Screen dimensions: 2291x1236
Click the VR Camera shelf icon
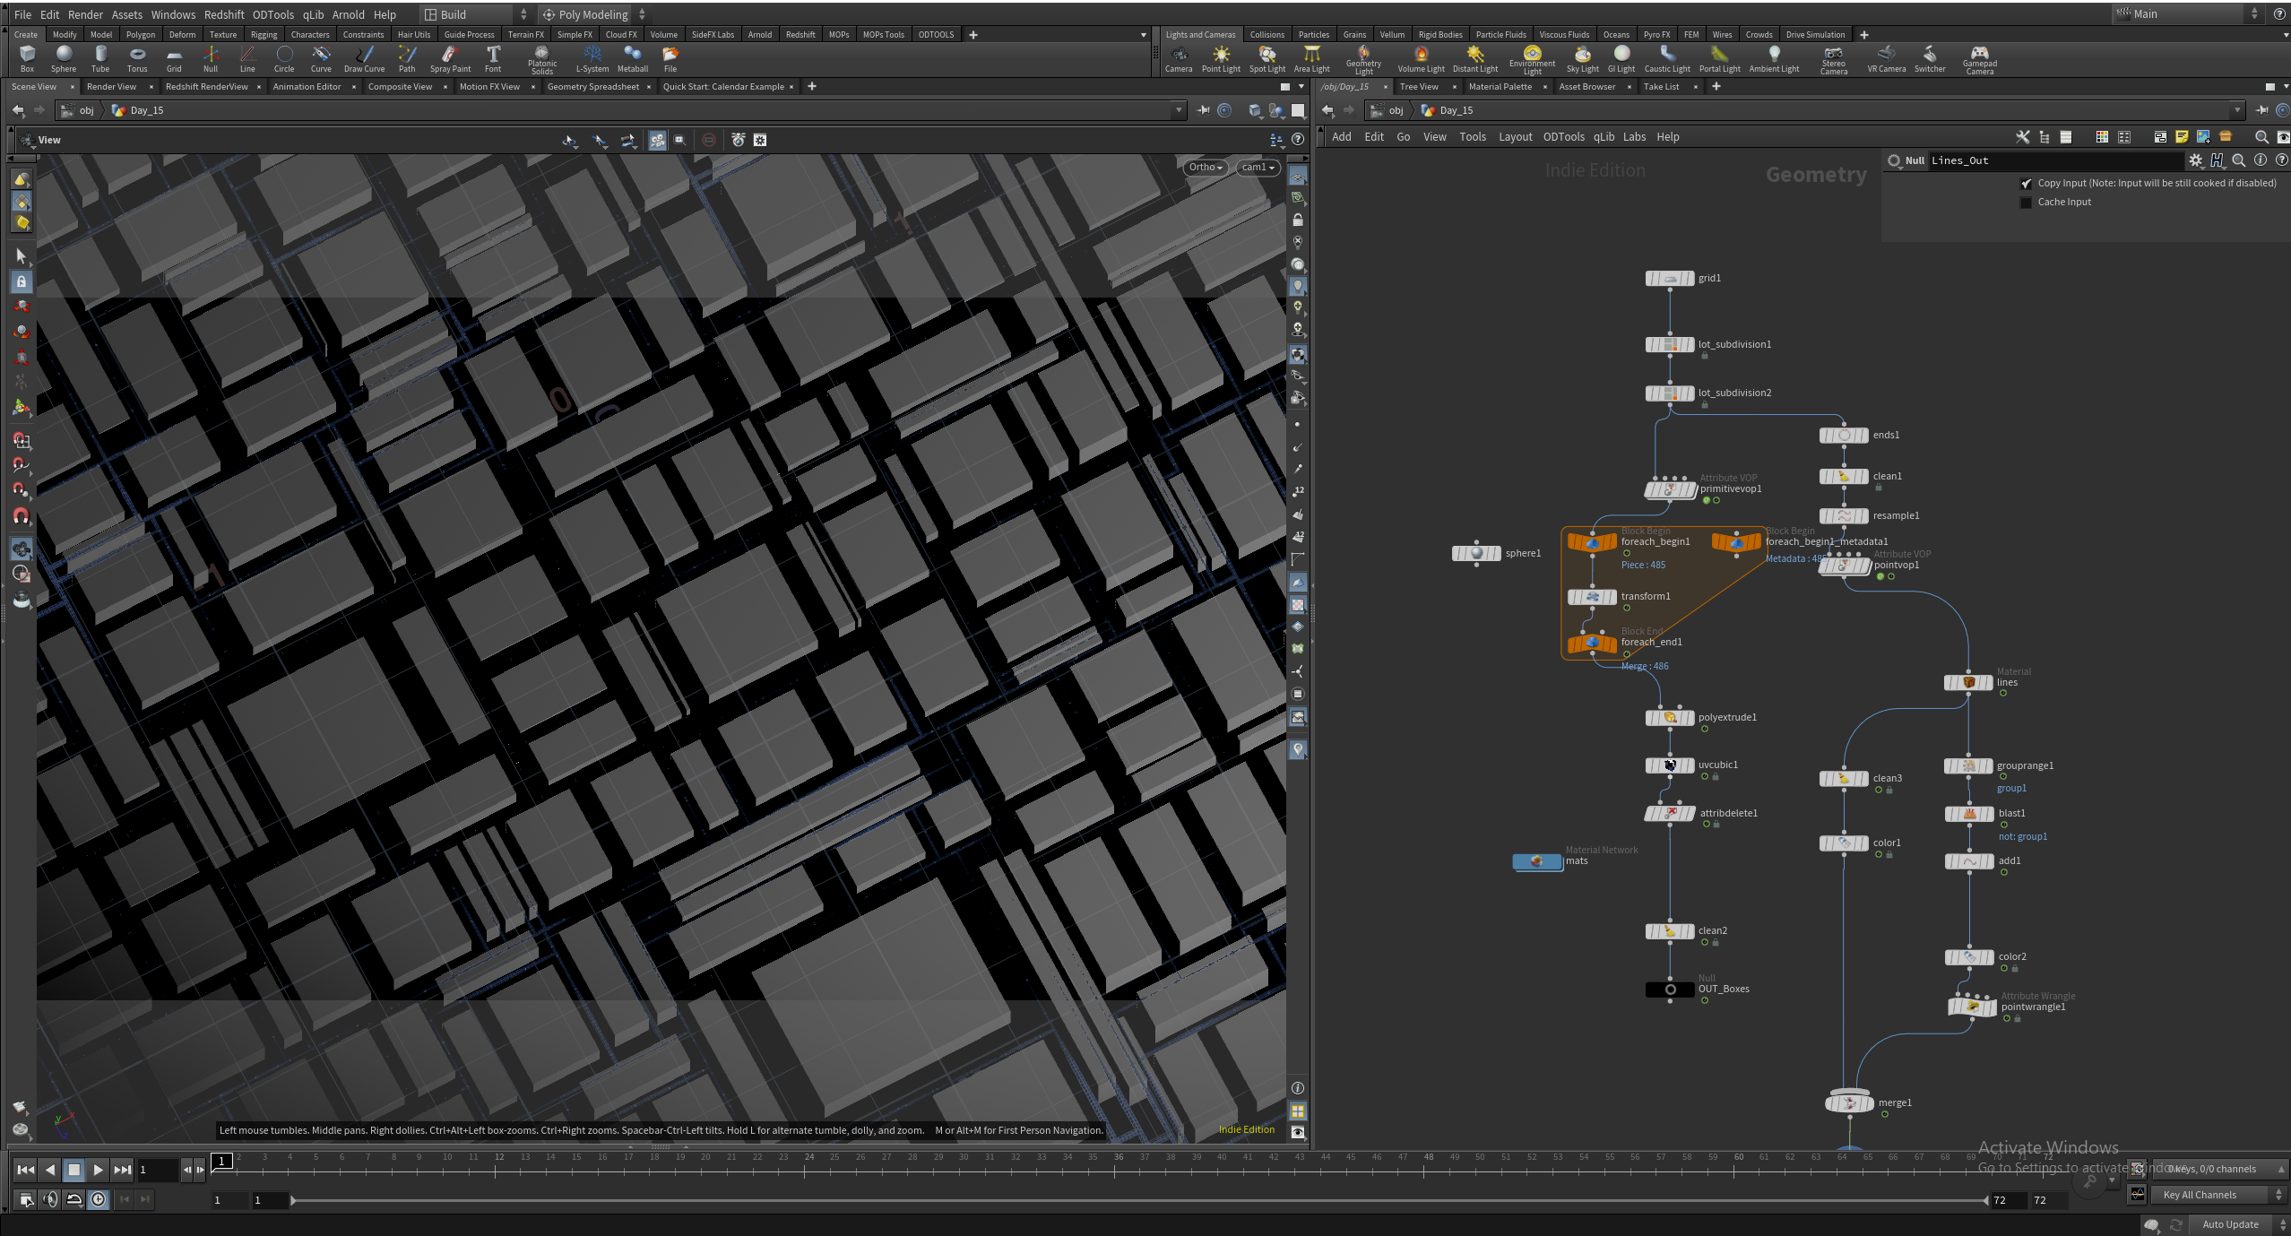point(1886,59)
